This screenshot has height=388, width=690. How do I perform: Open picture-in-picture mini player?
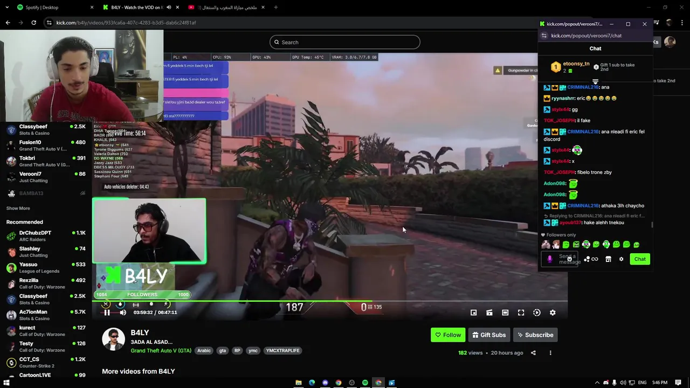pos(473,313)
